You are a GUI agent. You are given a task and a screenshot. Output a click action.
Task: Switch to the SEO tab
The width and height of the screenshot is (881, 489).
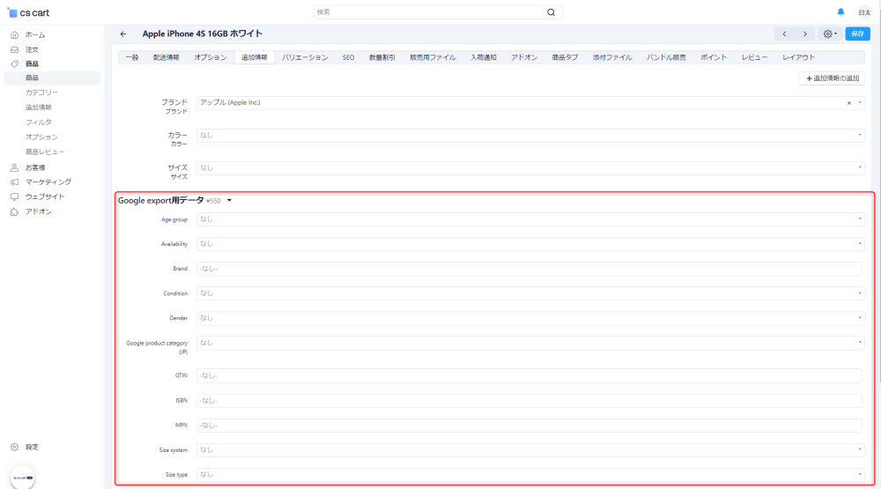pos(348,57)
